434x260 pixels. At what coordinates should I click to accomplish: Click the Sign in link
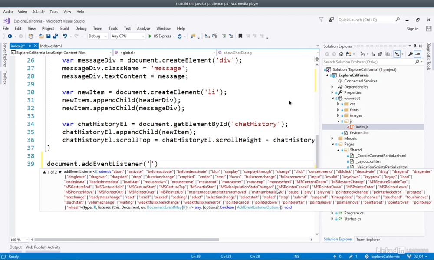pyautogui.click(x=412, y=29)
